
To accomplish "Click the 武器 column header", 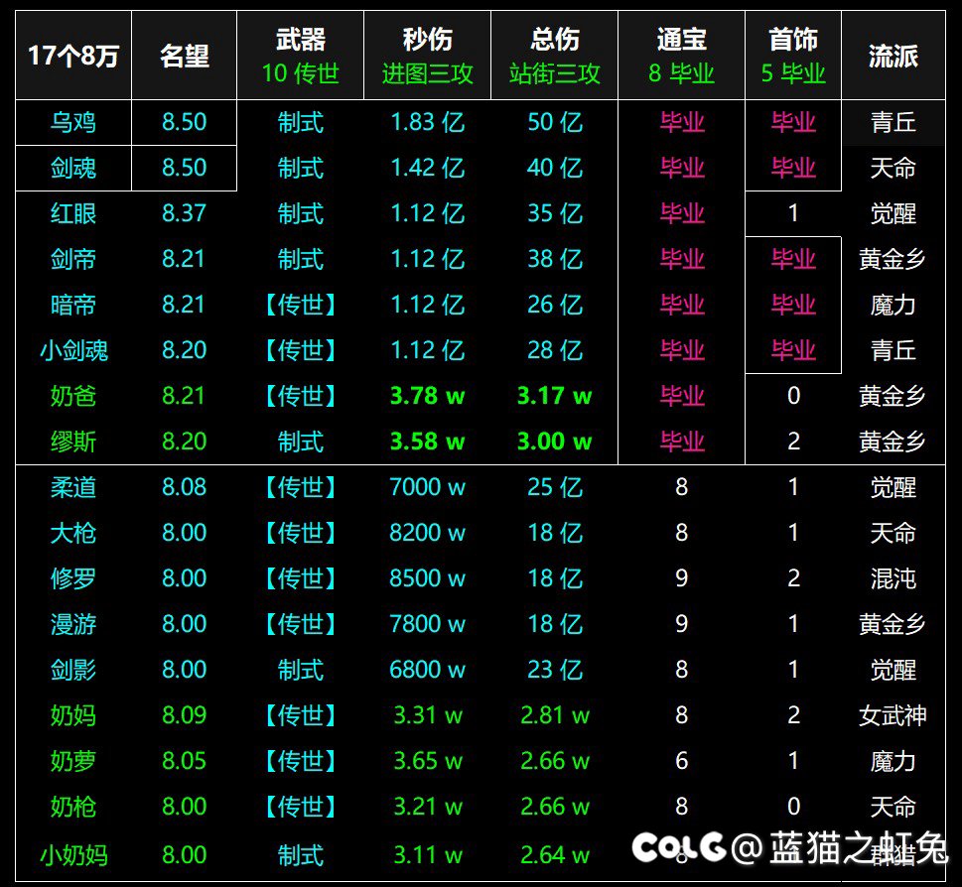I will tap(300, 41).
